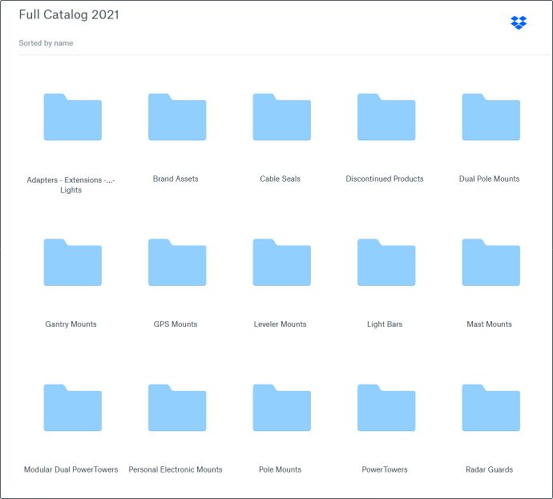Open the Radar Guards folder icon
Screen dimensions: 553x499
tap(490, 408)
